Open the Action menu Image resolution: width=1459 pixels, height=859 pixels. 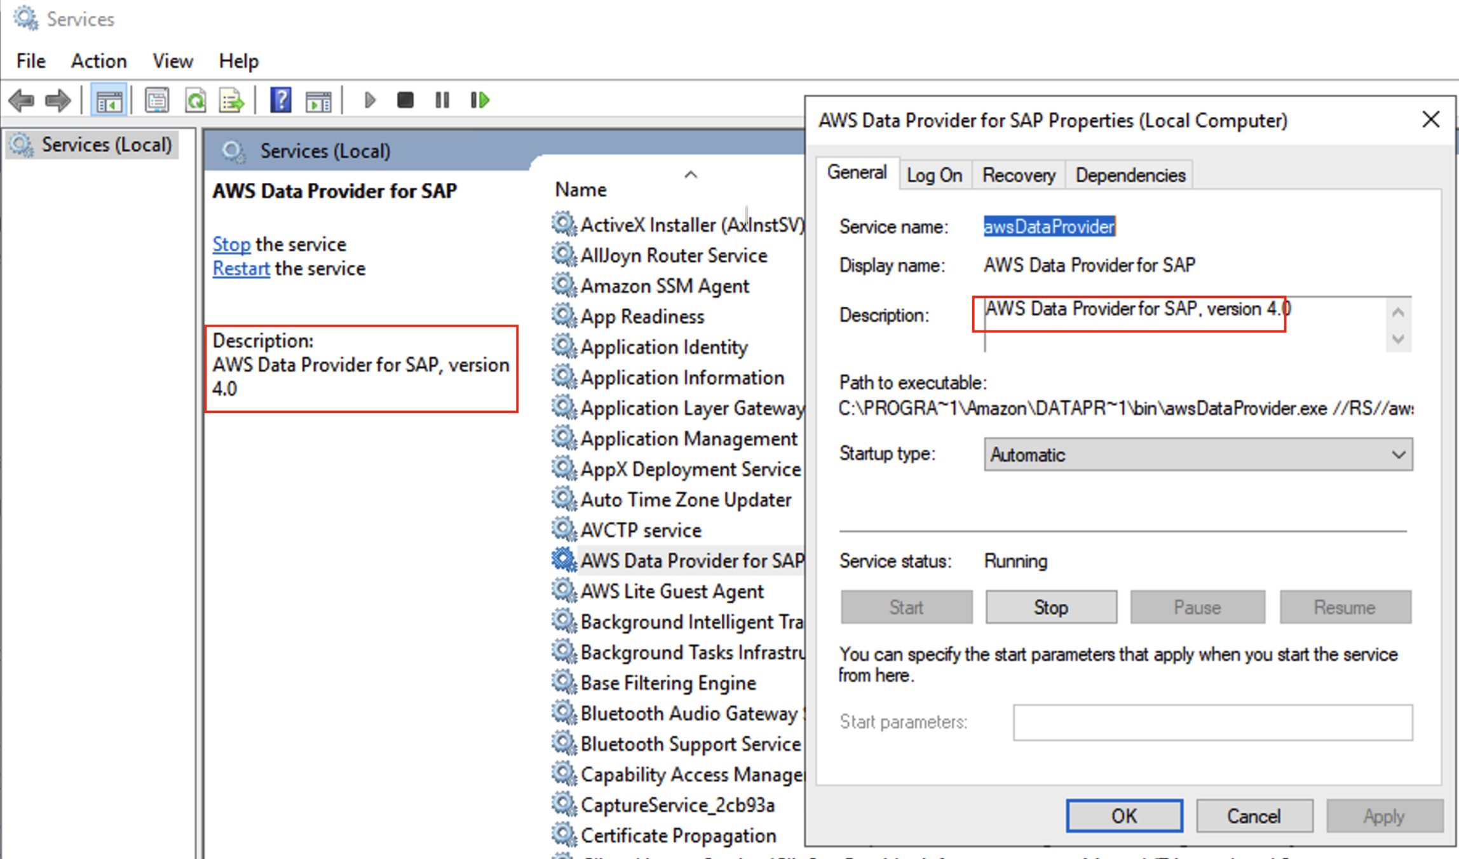click(x=98, y=61)
